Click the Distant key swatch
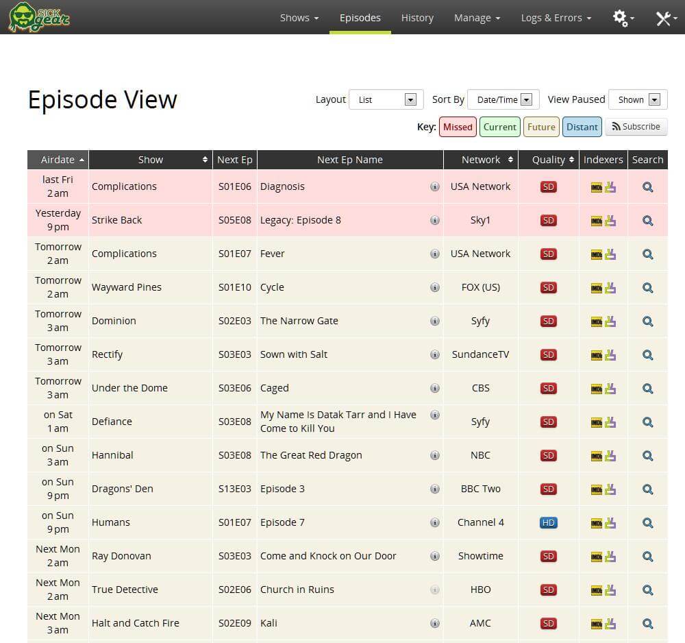The height and width of the screenshot is (643, 685). [x=582, y=128]
